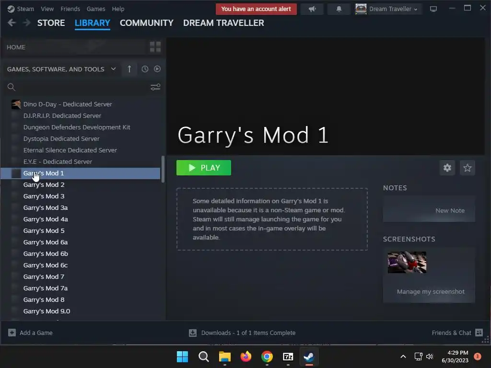Open 7-Zip from the taskbar
This screenshot has height=368, width=491.
288,356
